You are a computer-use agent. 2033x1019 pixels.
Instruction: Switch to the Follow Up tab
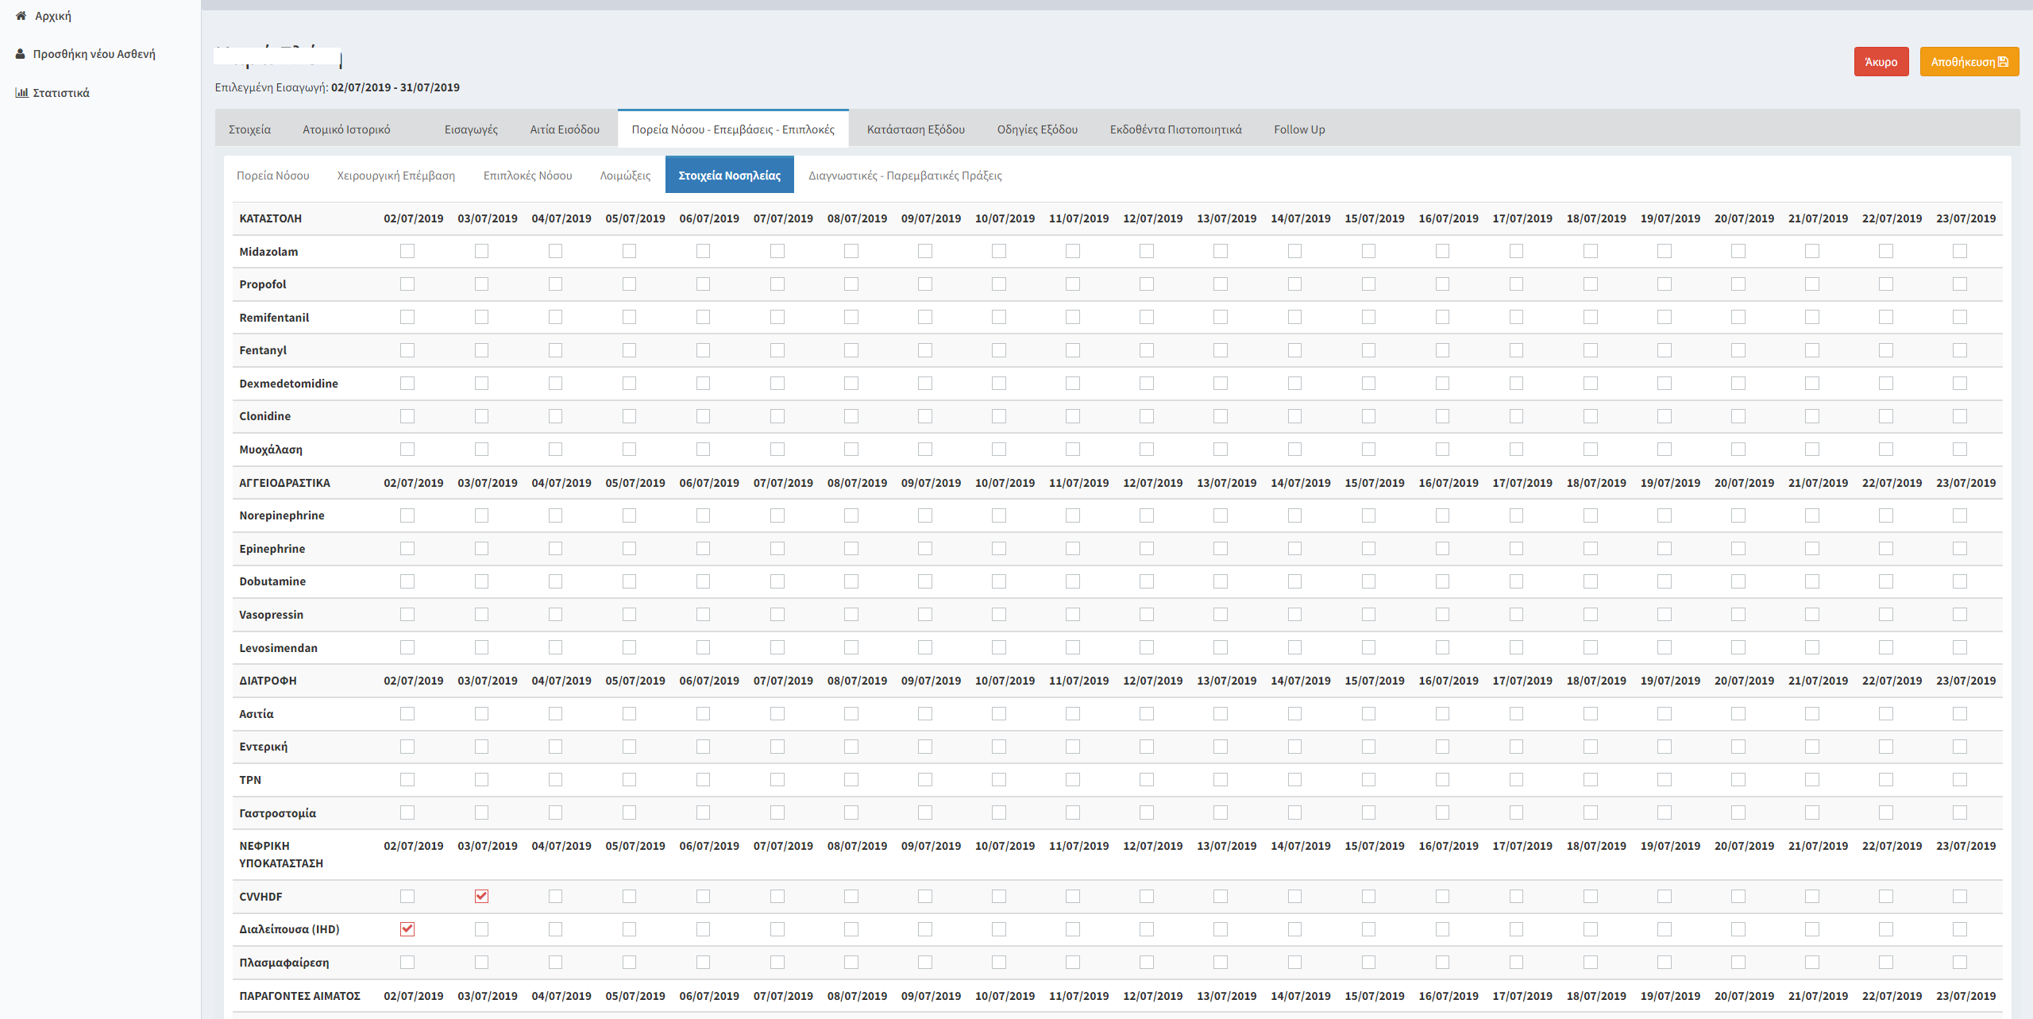click(x=1299, y=129)
